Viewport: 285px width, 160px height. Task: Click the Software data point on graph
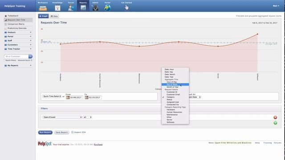coord(257,34)
